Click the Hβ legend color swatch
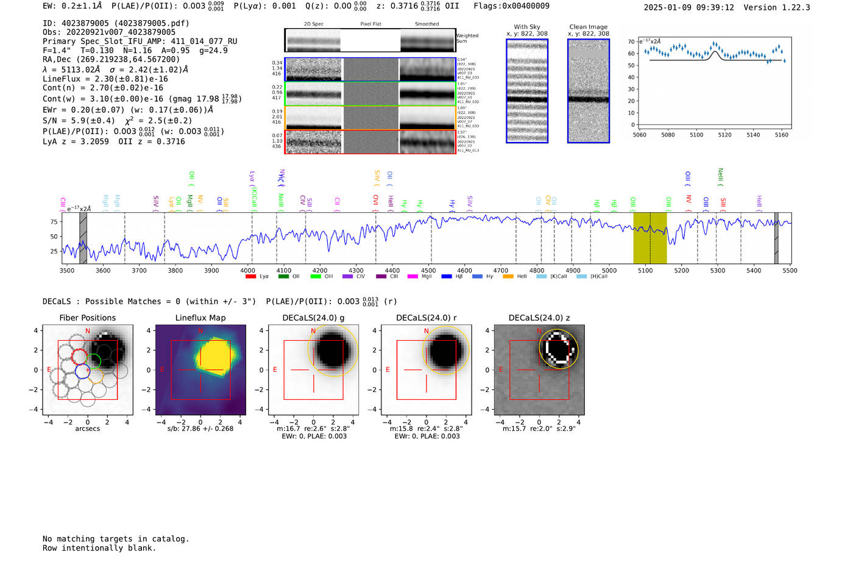Image resolution: width=853 pixels, height=581 pixels. click(447, 277)
